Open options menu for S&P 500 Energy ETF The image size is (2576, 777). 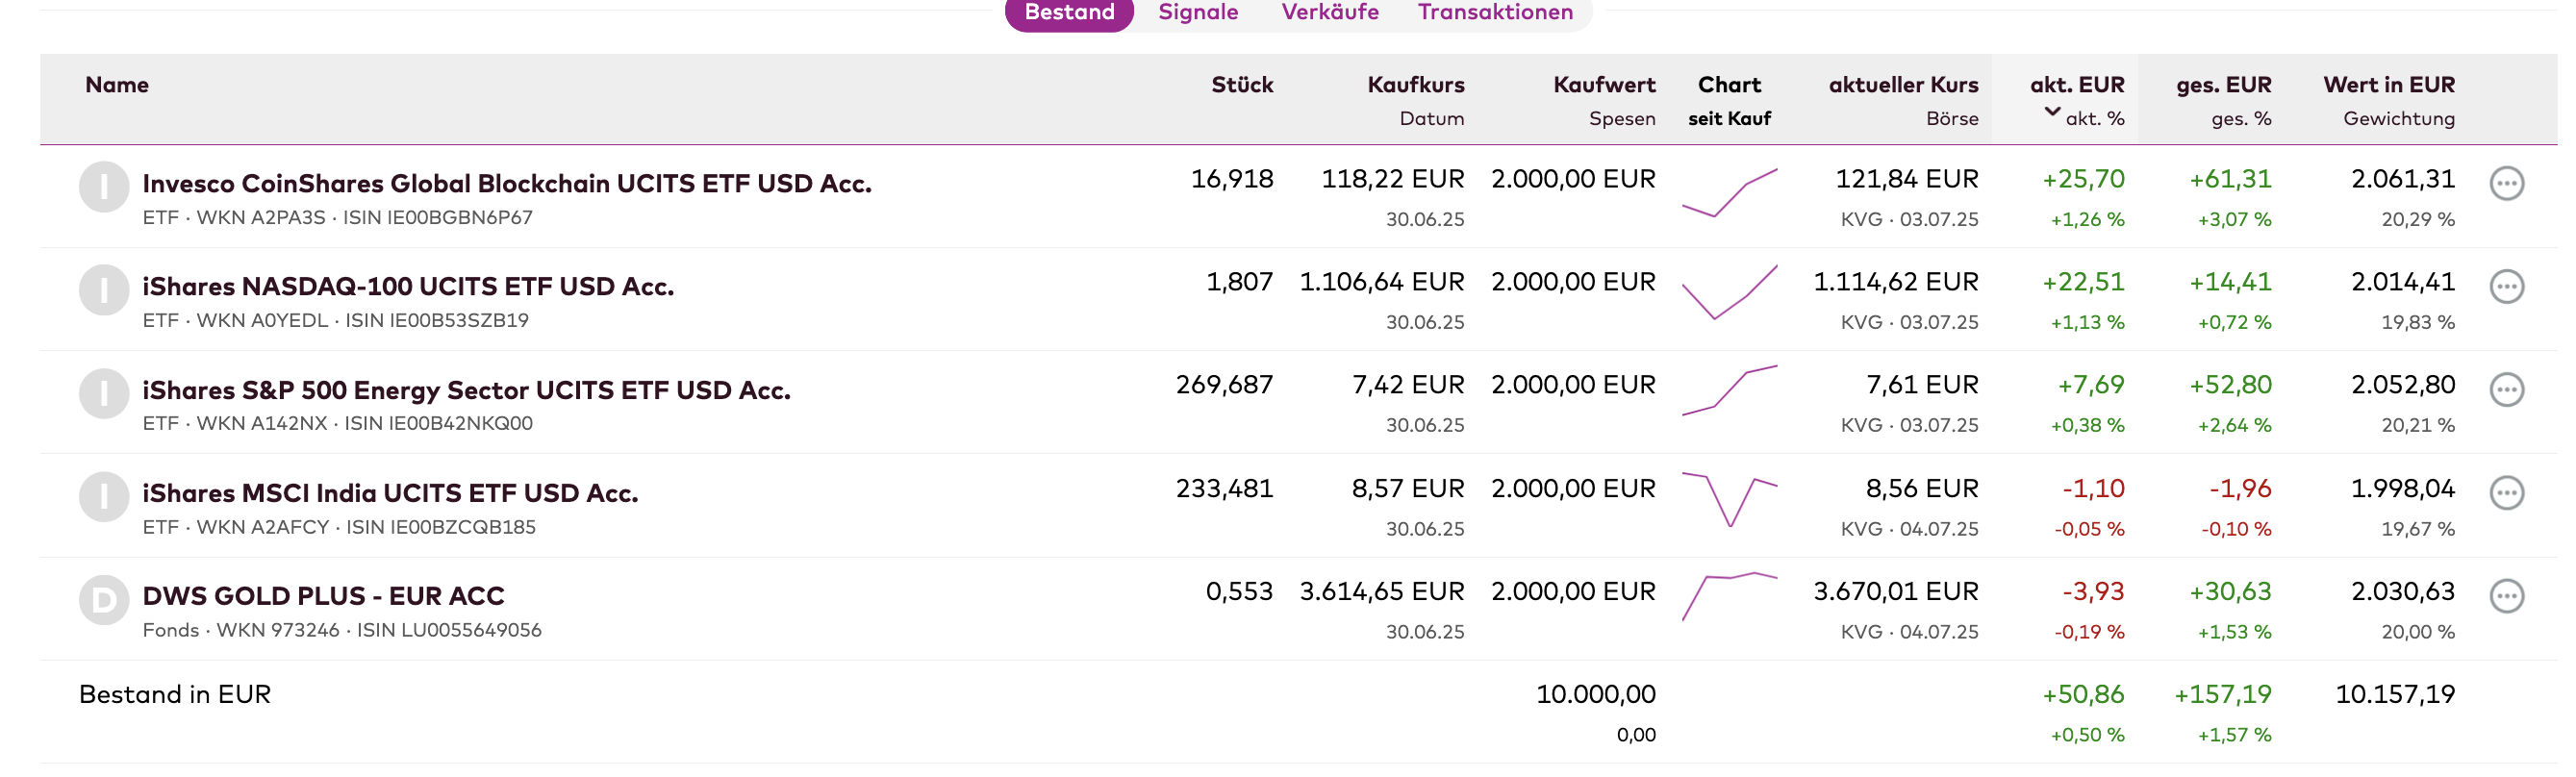click(2505, 390)
